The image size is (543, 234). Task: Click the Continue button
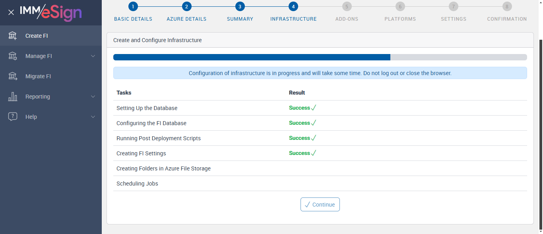click(320, 205)
